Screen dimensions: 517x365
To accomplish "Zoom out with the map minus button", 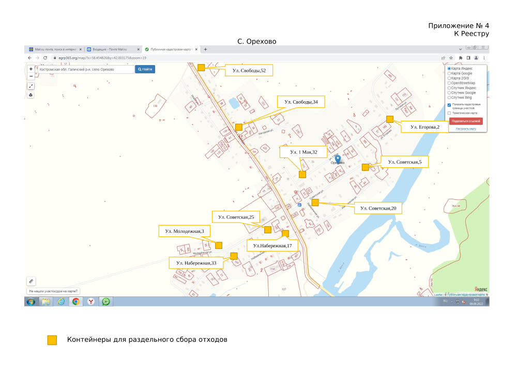I will pos(31,76).
